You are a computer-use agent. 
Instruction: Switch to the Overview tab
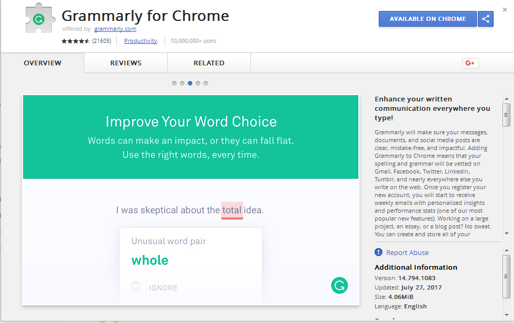pos(42,63)
